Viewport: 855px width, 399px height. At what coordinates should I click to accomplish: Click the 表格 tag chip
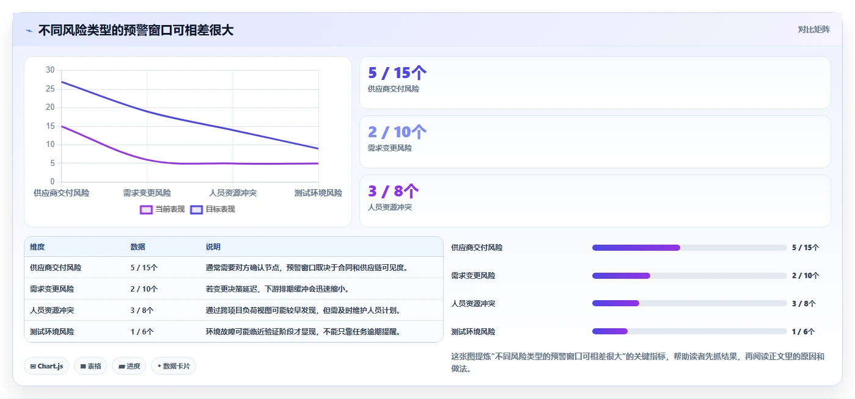tap(90, 366)
